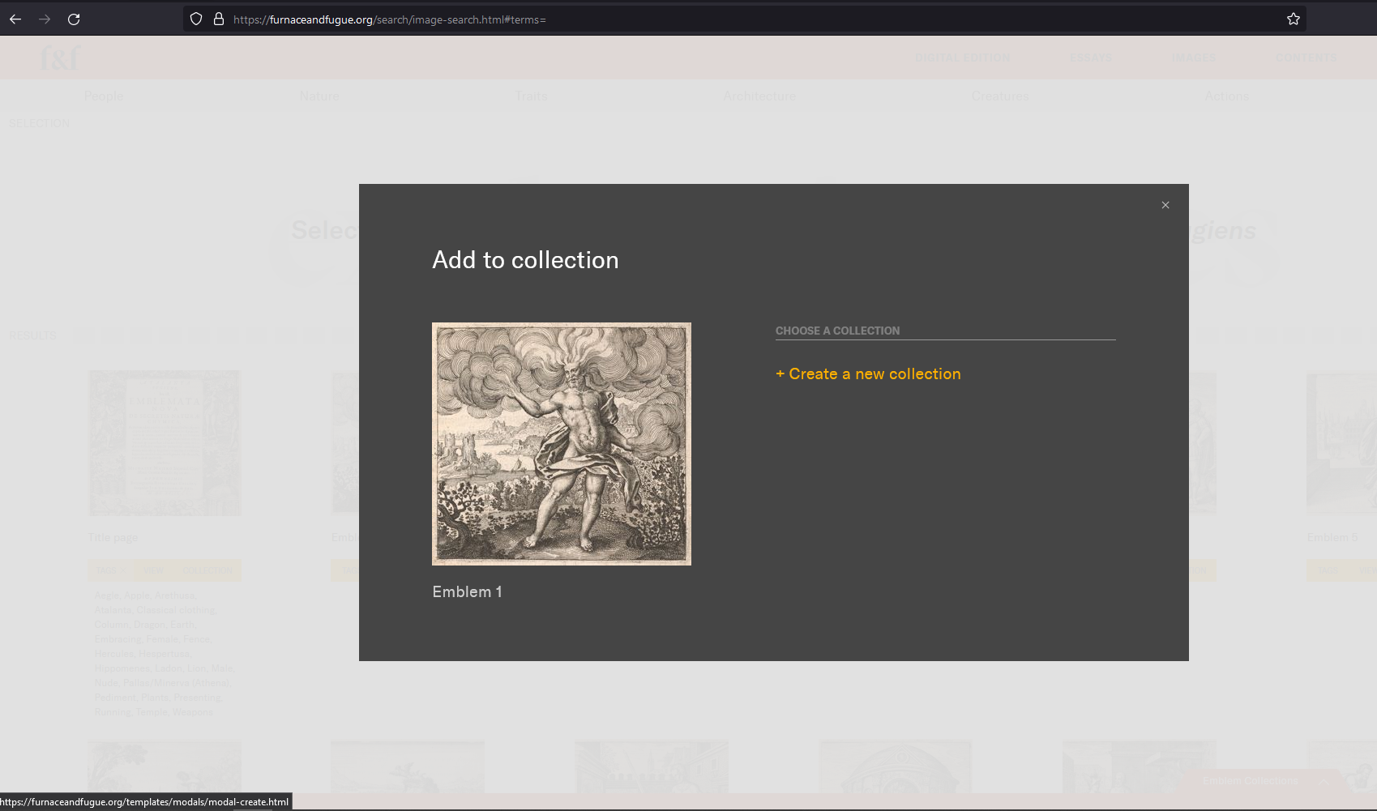The width and height of the screenshot is (1377, 811).
Task: Select the Actions filter category
Action: [x=1226, y=96]
